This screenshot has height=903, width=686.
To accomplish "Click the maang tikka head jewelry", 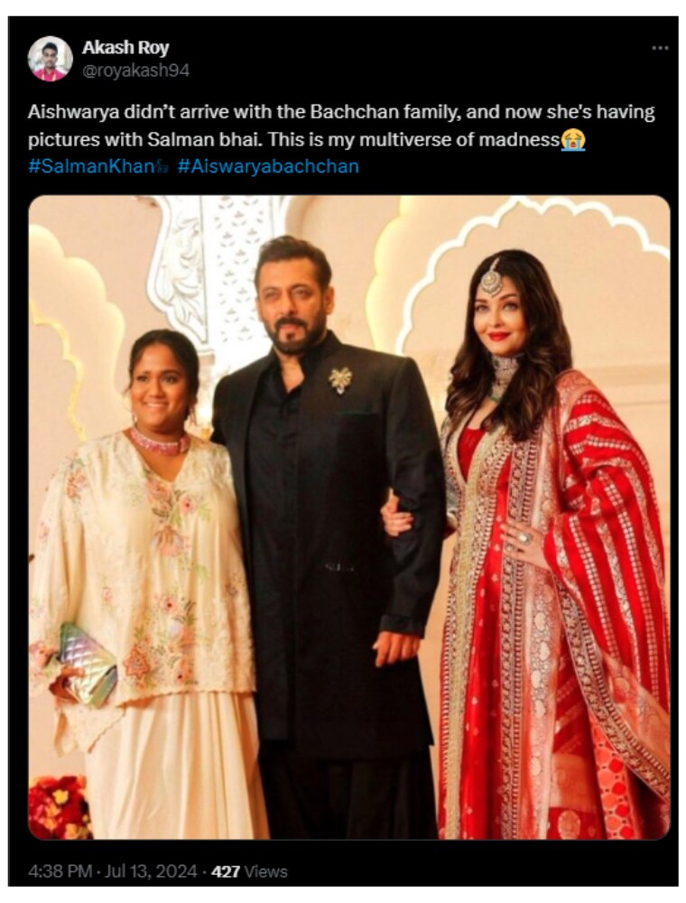I will coord(492,277).
